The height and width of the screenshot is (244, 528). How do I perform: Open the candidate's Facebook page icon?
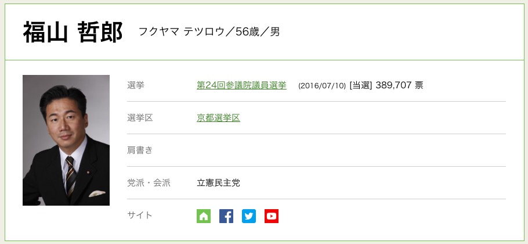click(226, 216)
